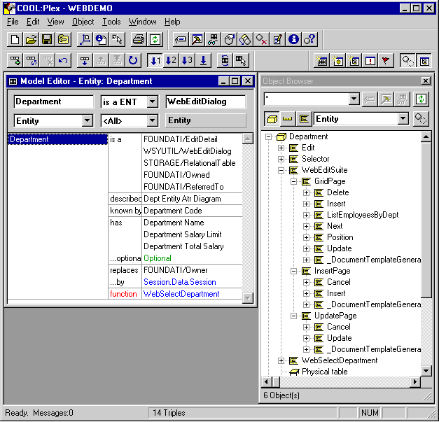Toggle the level 1 display button

point(155,60)
